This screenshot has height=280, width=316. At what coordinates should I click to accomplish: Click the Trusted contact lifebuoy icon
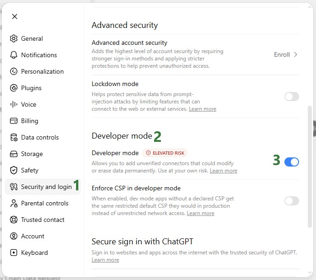coord(14,220)
